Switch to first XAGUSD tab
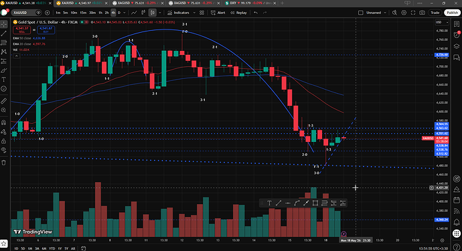The width and height of the screenshot is (462, 251). (x=138, y=3)
